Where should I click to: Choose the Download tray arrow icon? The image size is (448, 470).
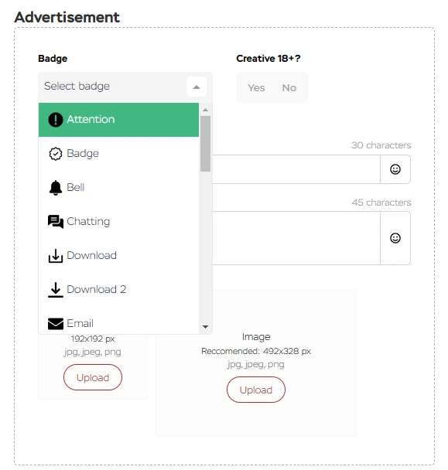coord(56,256)
